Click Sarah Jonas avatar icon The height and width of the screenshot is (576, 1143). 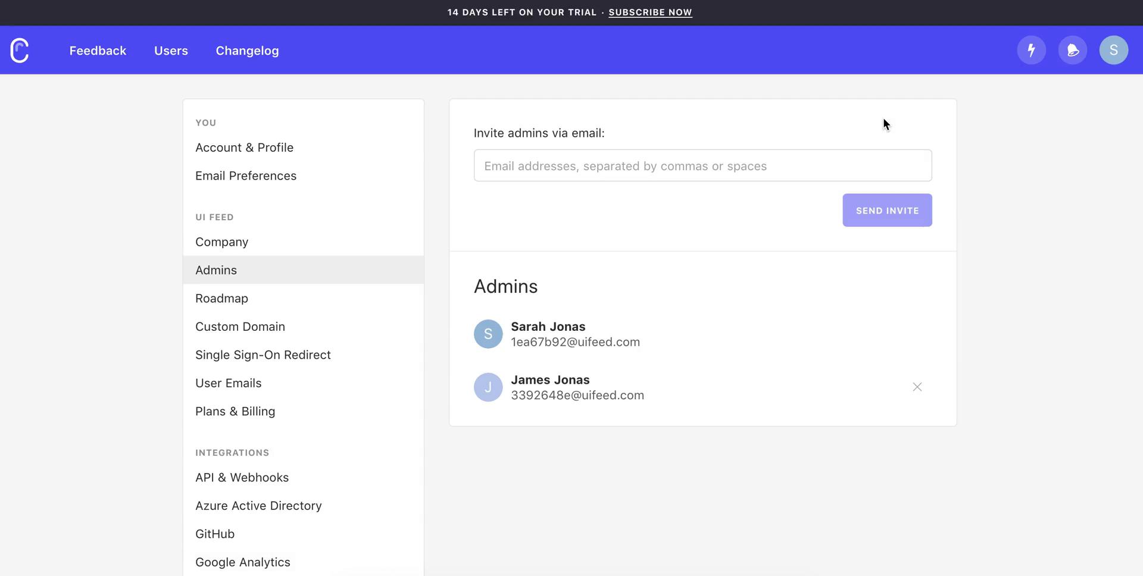(488, 334)
